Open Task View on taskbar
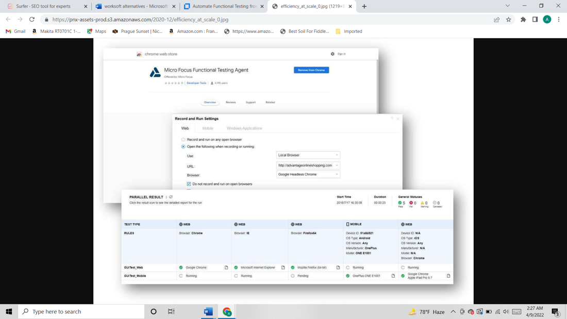Viewport: 567px width, 319px height. 172,311
